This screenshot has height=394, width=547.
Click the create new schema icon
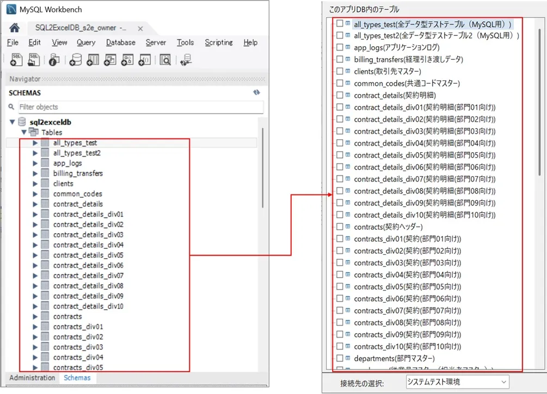75,60
